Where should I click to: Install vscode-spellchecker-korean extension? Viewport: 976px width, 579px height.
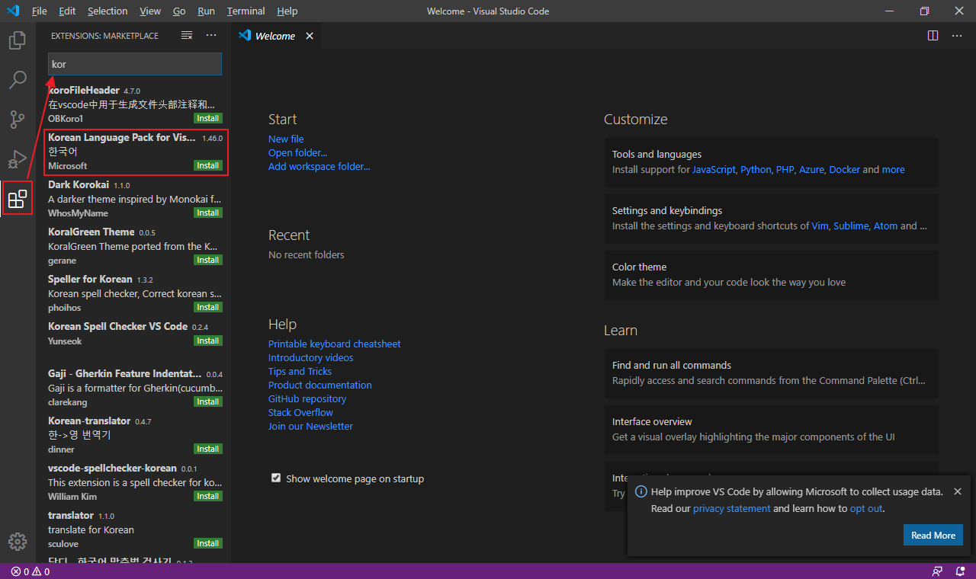click(208, 496)
